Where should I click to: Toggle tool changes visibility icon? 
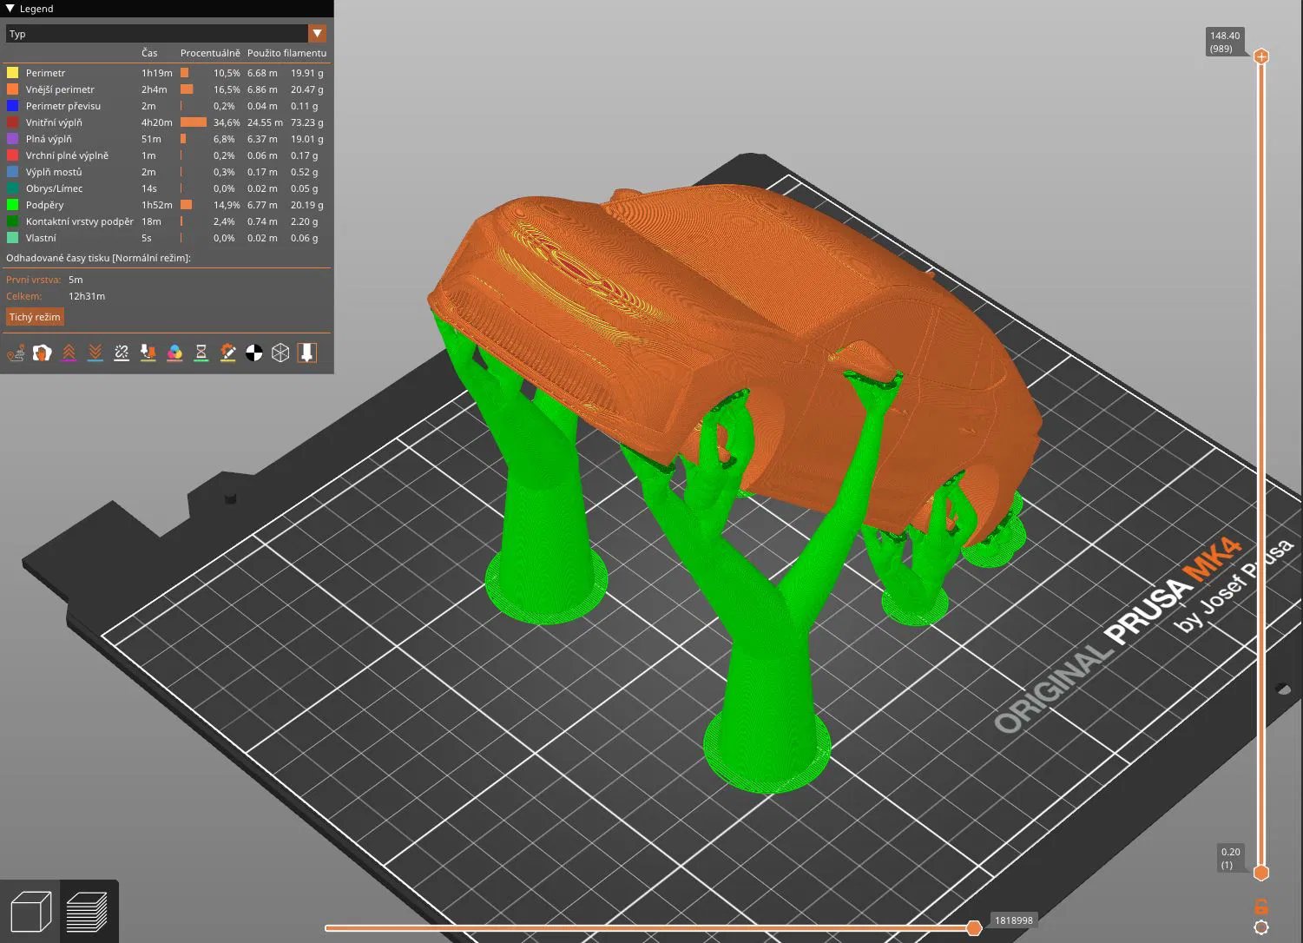[148, 353]
